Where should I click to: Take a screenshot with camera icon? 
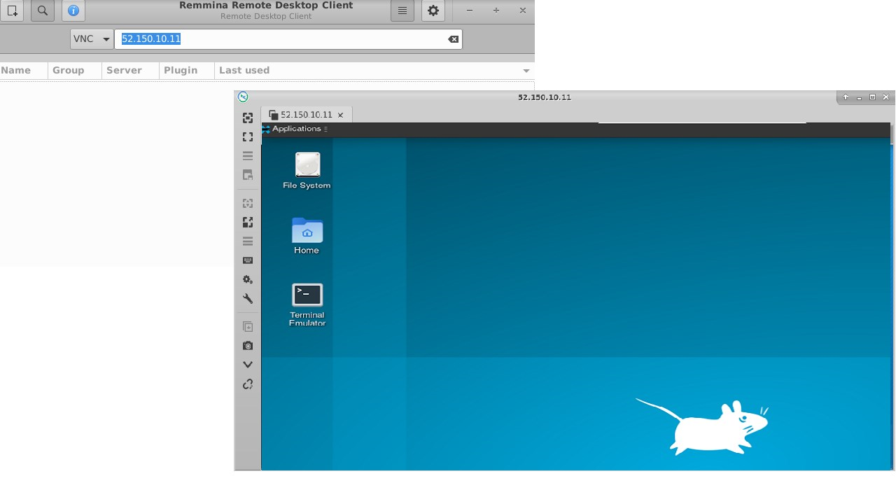click(x=248, y=346)
